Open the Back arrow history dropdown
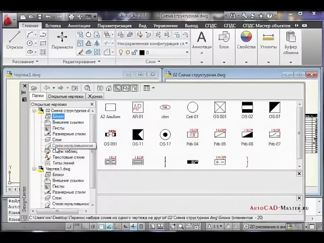This screenshot has width=324, height=243. click(54, 88)
